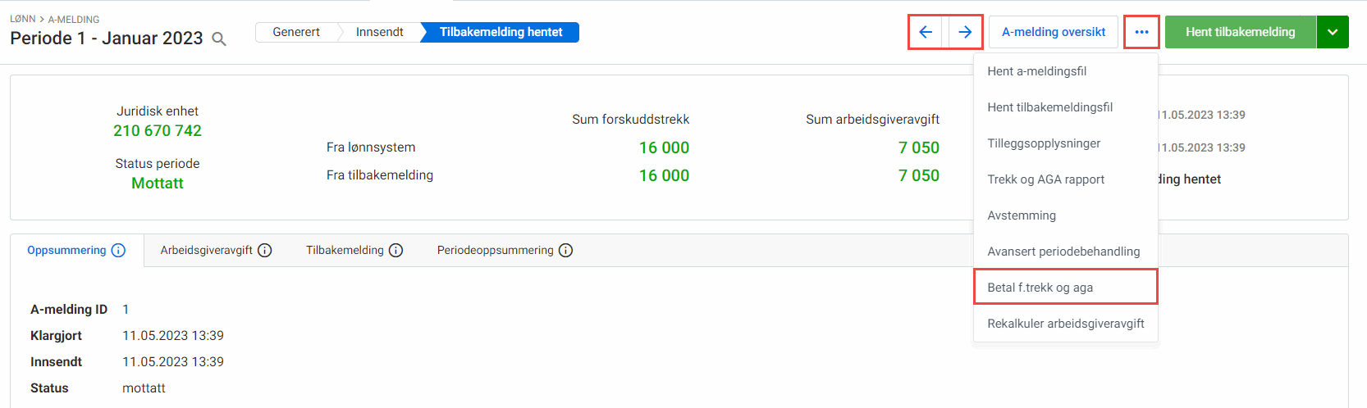Image resolution: width=1367 pixels, height=408 pixels.
Task: Click the LØNN breadcrumb link
Action: click(x=22, y=19)
